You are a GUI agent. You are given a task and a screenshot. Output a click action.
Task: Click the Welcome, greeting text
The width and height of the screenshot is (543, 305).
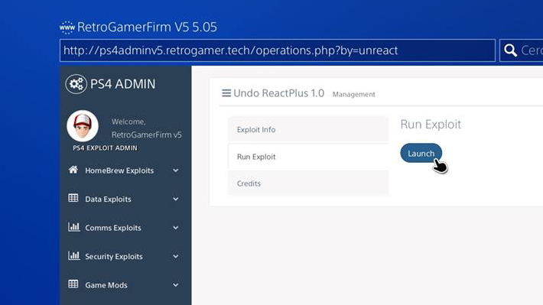128,122
